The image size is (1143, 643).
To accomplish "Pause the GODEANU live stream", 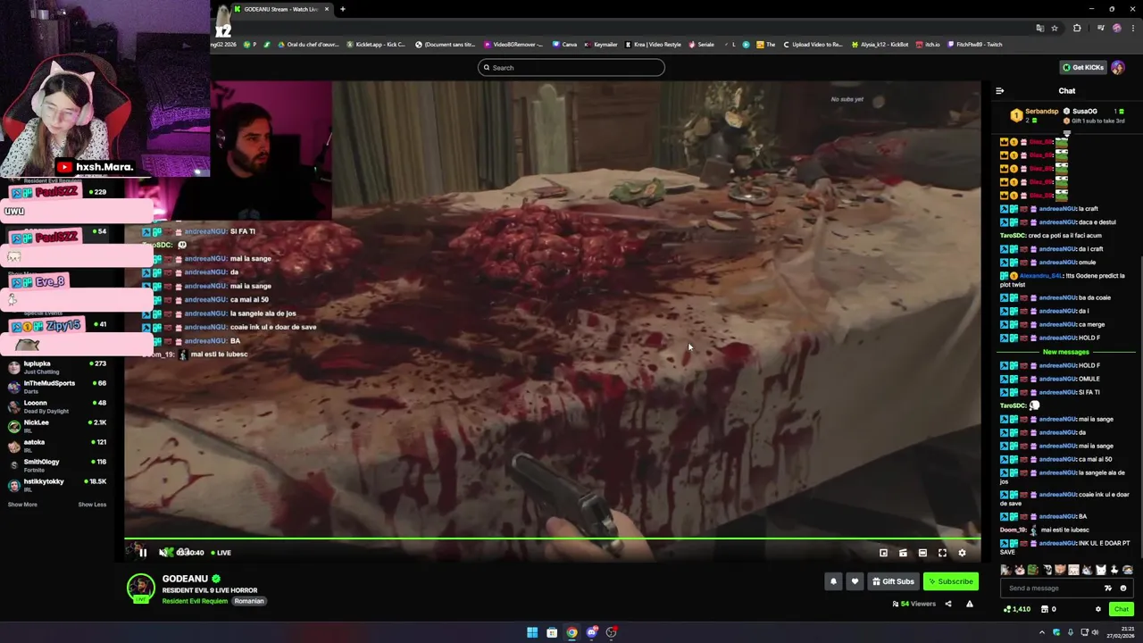I will point(142,553).
